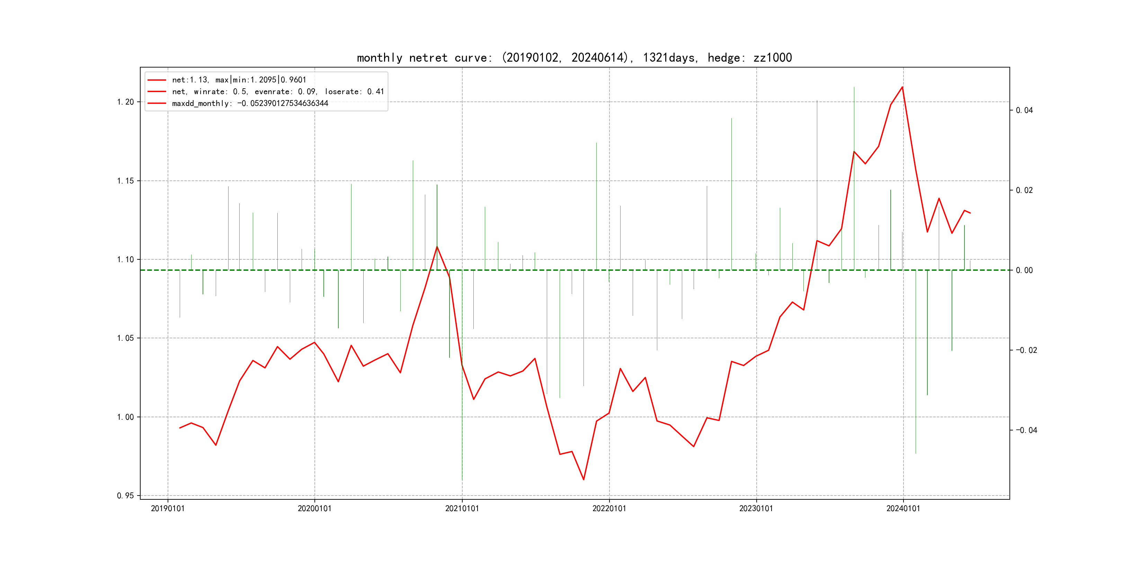
Task: Click the 1.10 left y-axis label
Action: [125, 260]
